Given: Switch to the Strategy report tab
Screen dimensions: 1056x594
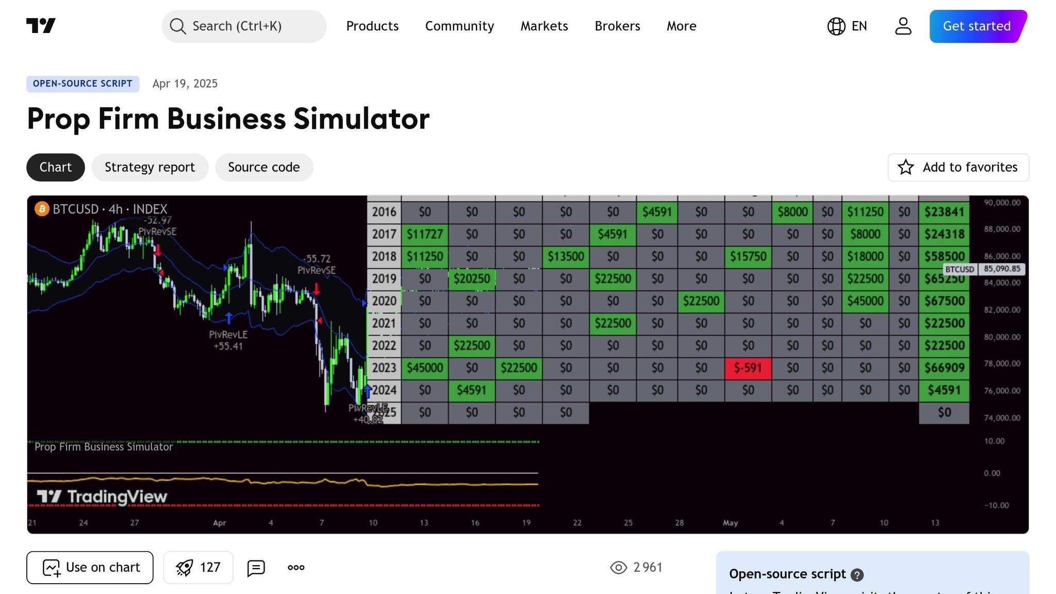Looking at the screenshot, I should pos(150,167).
